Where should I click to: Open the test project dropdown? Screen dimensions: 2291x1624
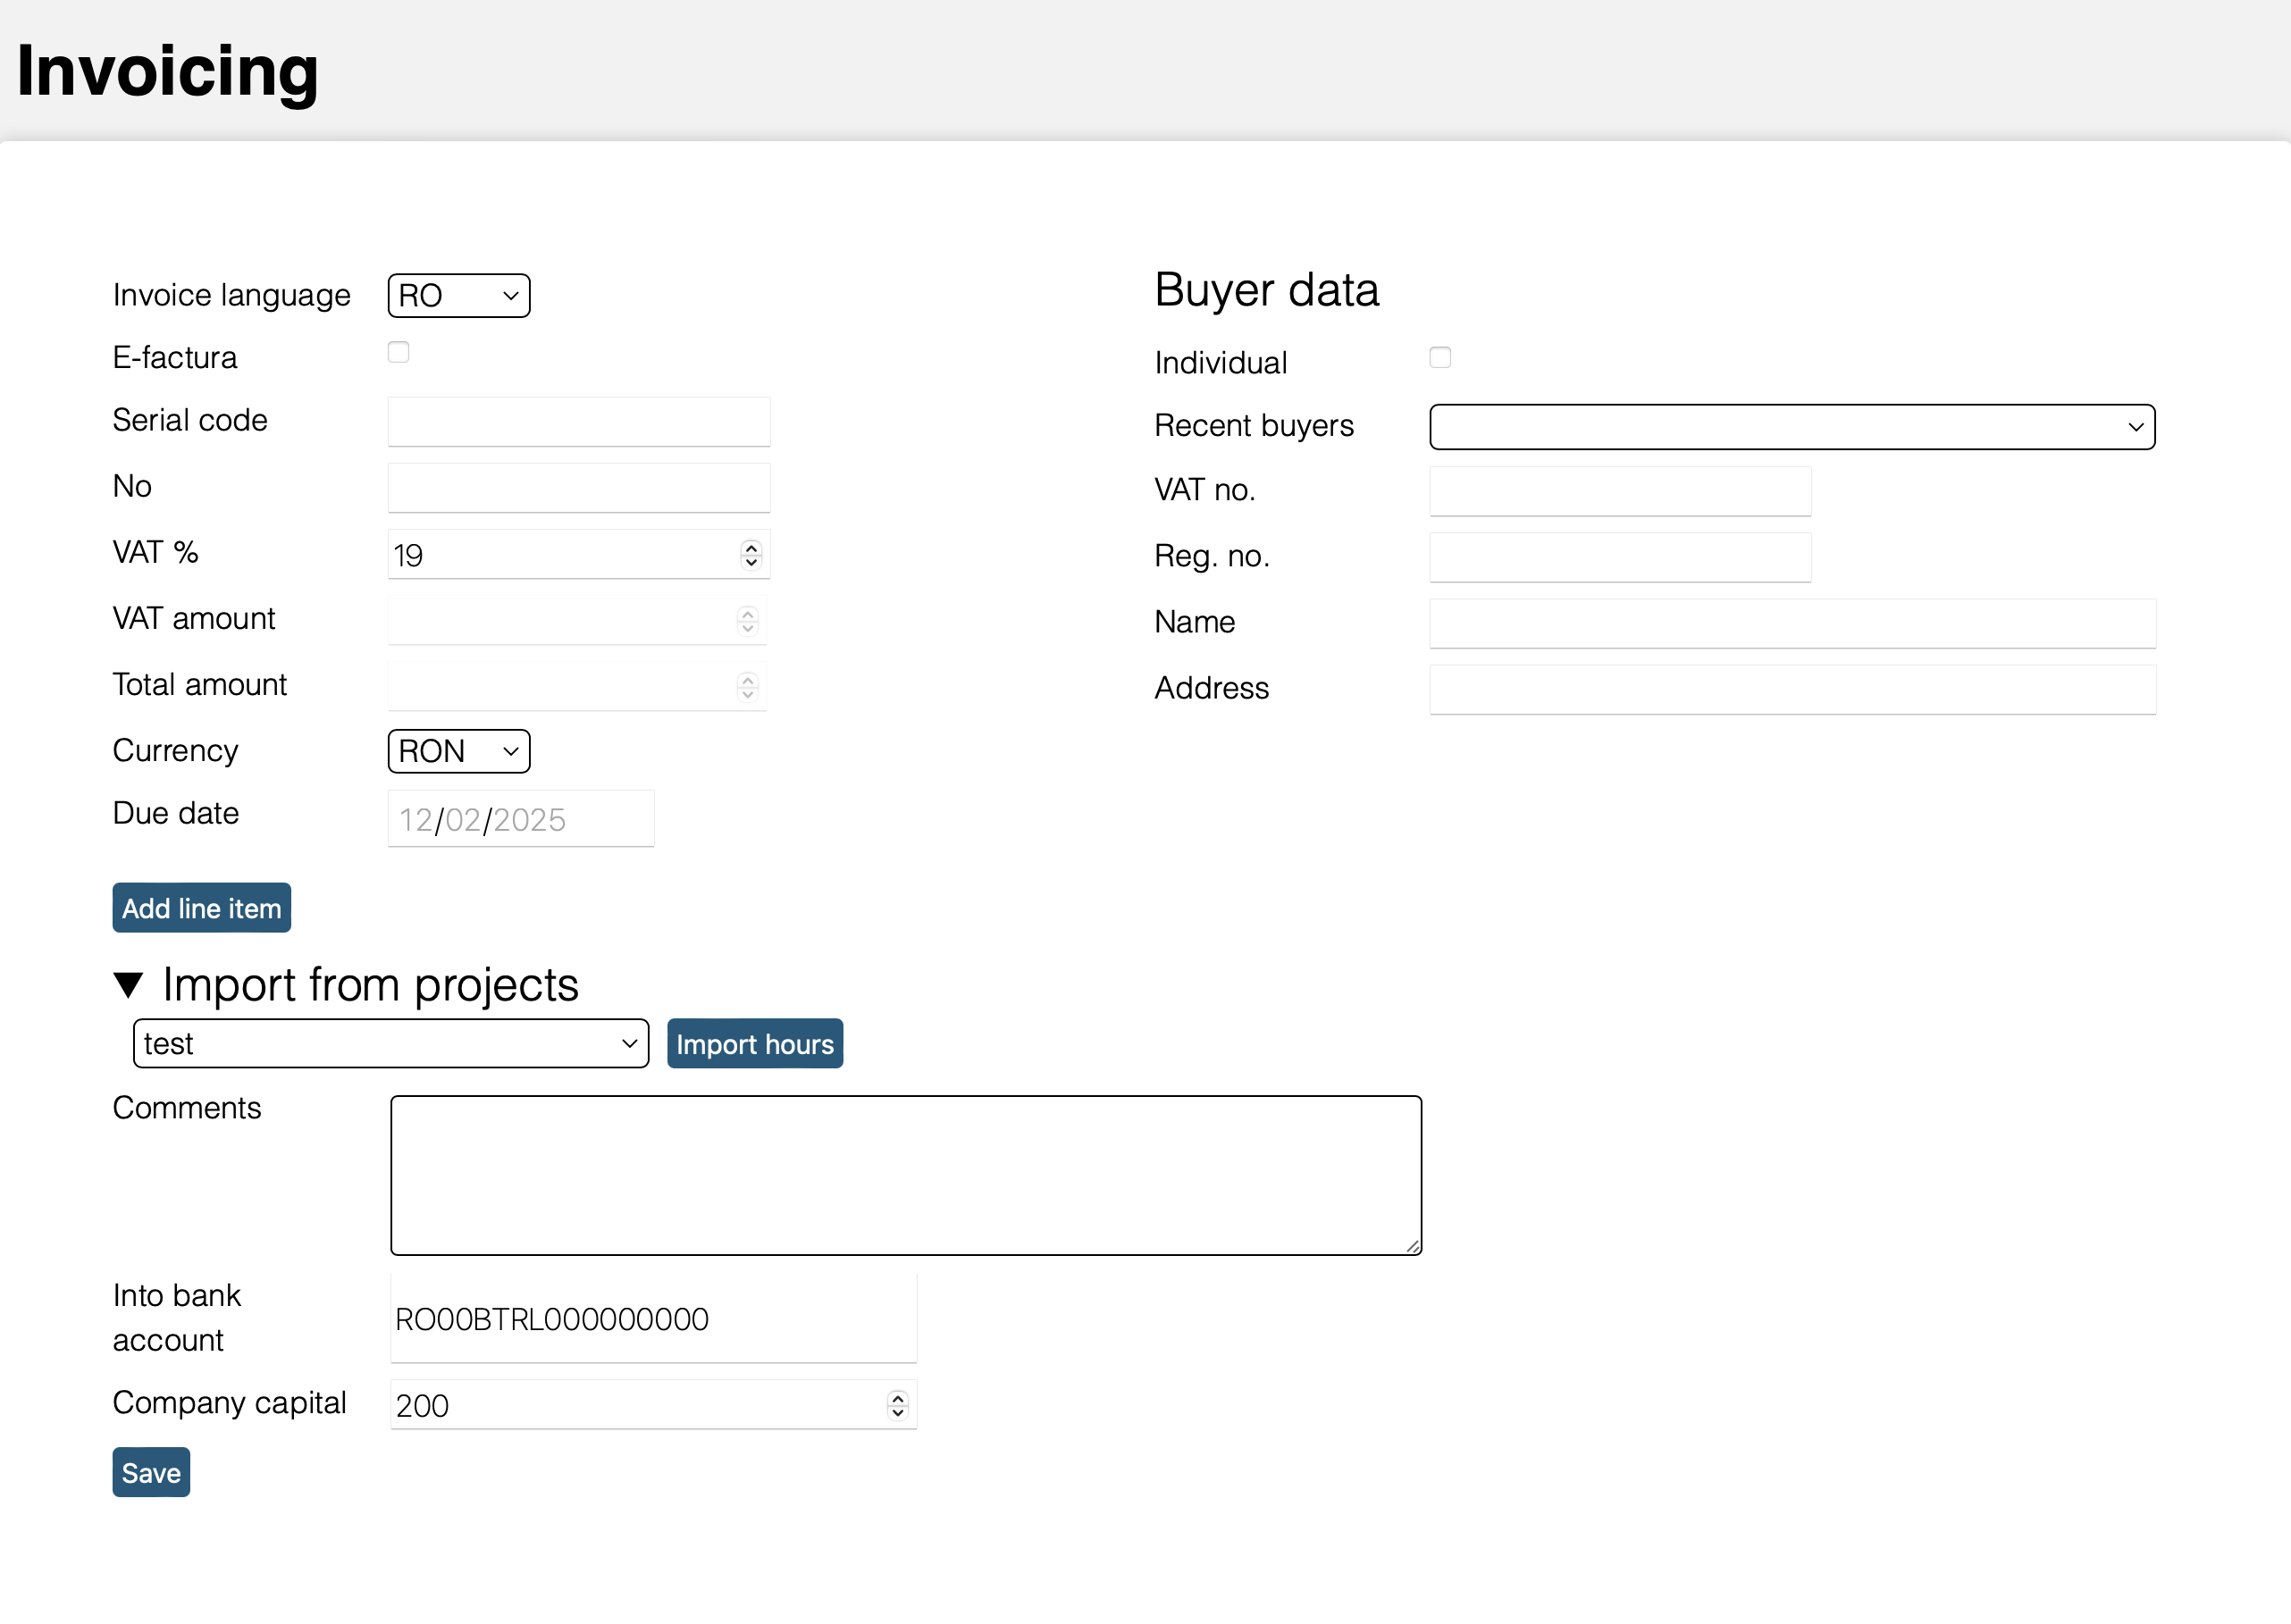coord(391,1043)
